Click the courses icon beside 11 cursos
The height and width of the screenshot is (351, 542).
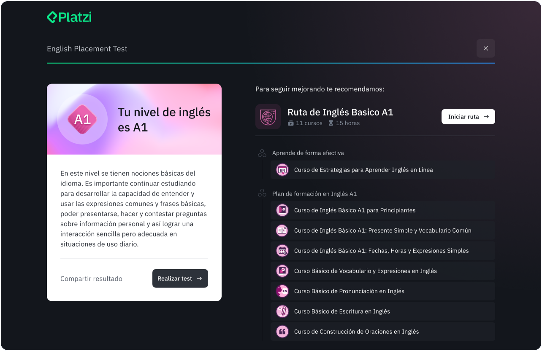(290, 123)
